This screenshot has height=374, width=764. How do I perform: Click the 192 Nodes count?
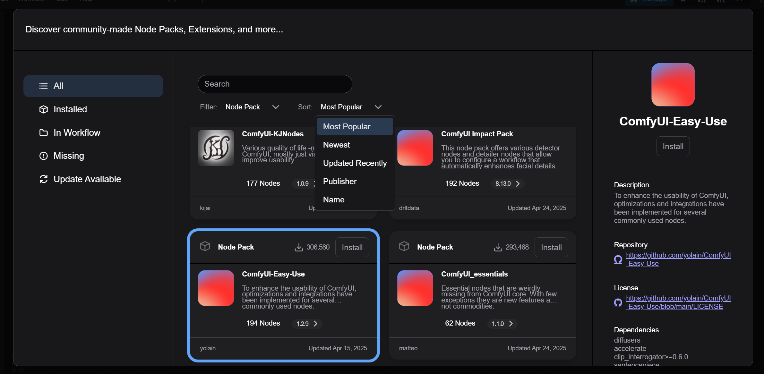coord(462,183)
